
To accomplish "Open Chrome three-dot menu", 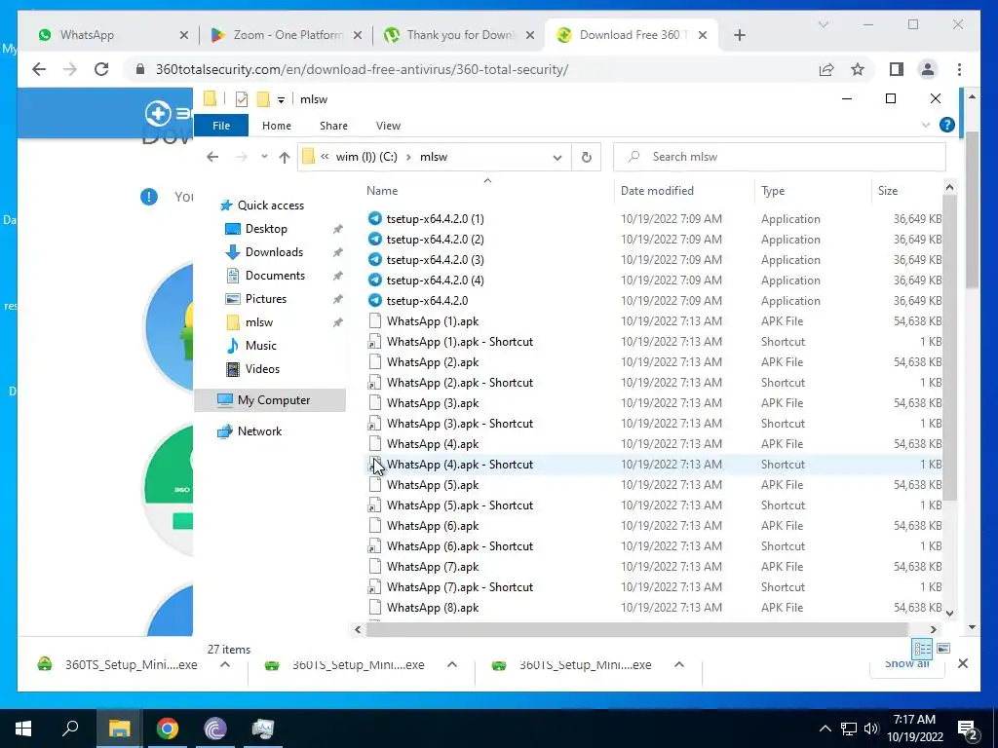I will pos(959,69).
